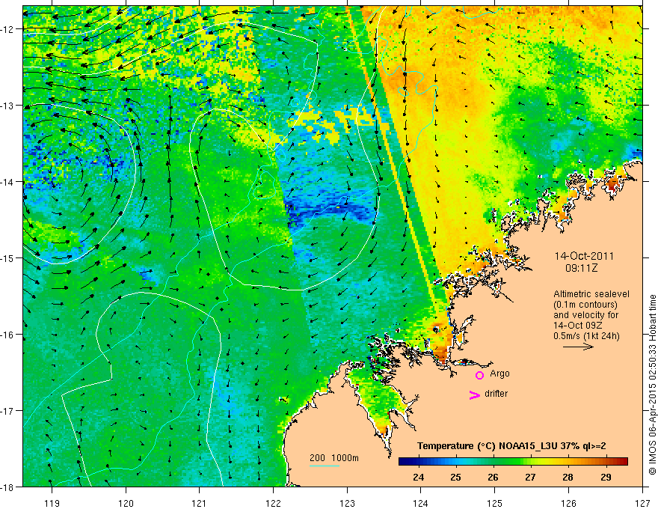The width and height of the screenshot is (658, 509).
Task: Click latitude axis label '-15'
Action: [8, 258]
